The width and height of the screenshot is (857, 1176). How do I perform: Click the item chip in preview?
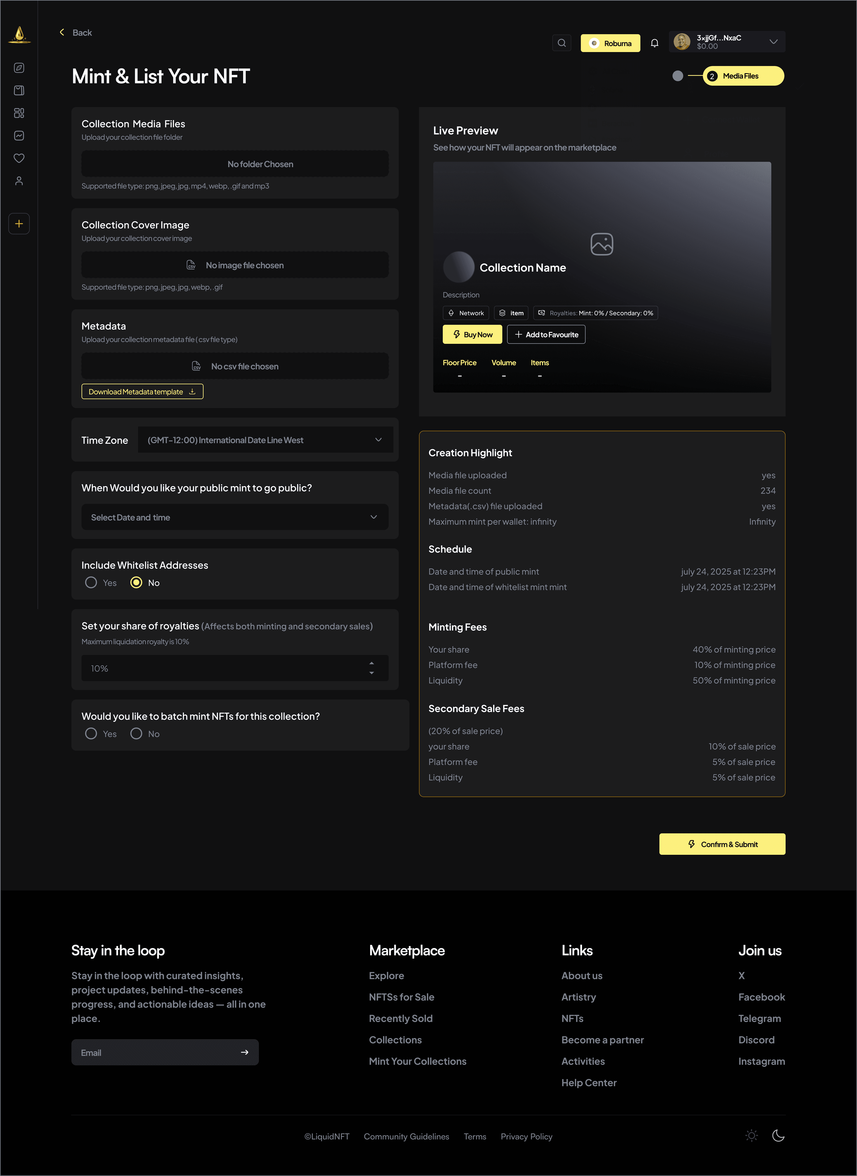point(511,313)
